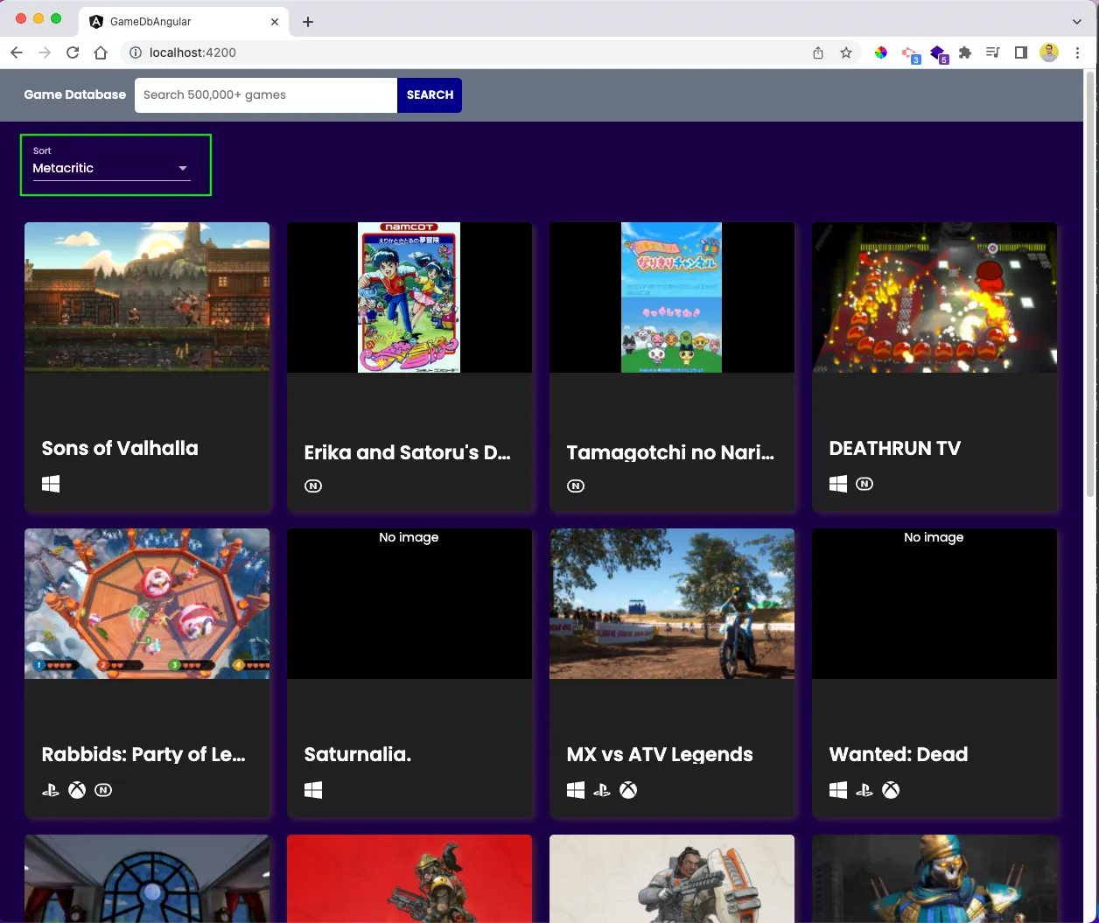
Task: Click the Xbox icon under MX vs ATV Legends
Action: coord(628,790)
